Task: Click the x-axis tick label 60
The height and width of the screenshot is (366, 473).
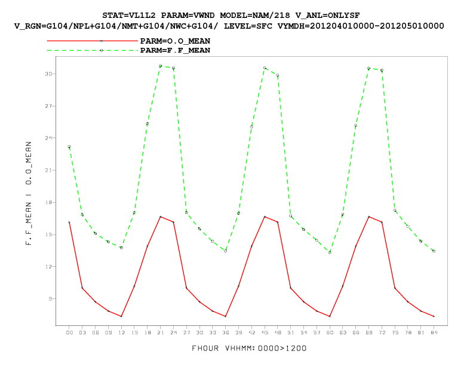Action: click(330, 333)
